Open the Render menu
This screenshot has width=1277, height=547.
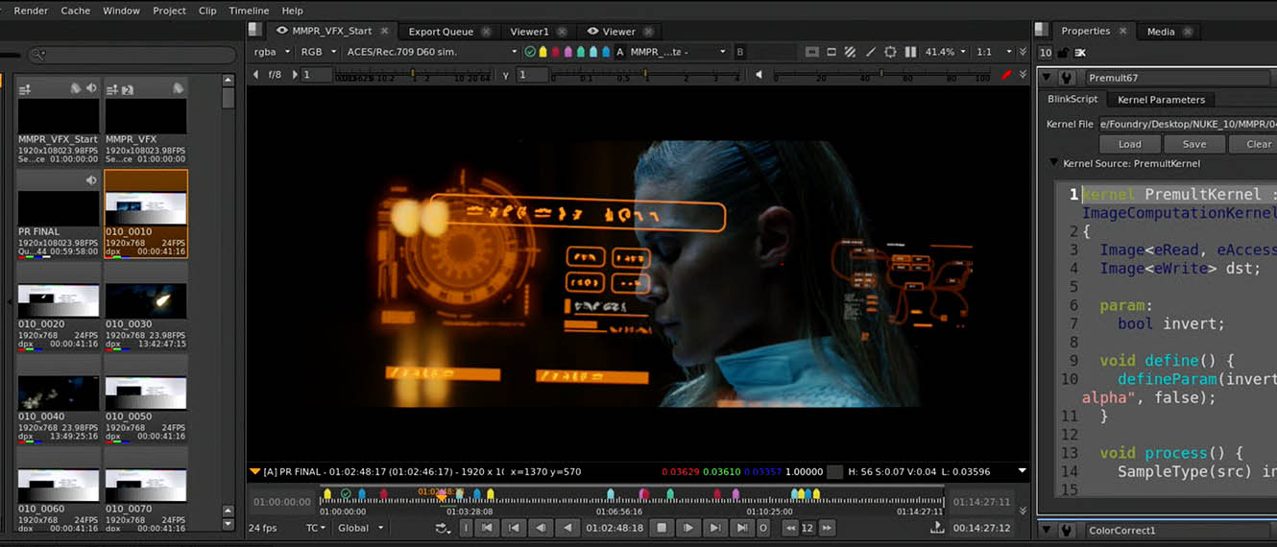[x=31, y=11]
